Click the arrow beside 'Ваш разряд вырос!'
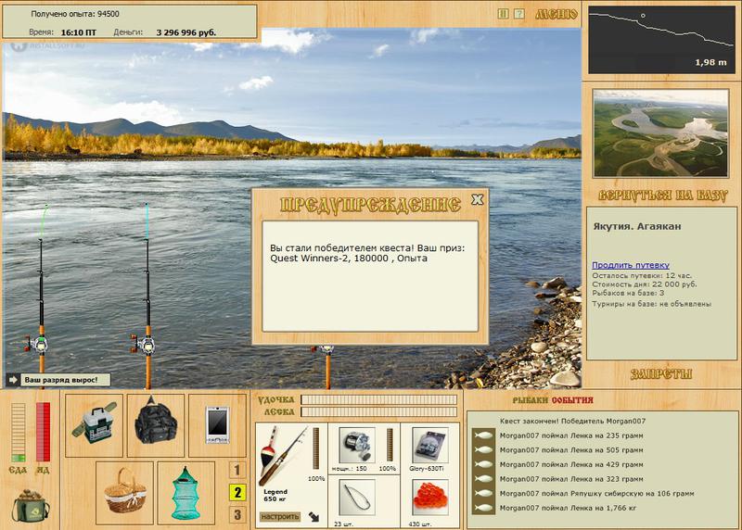 [x=13, y=380]
